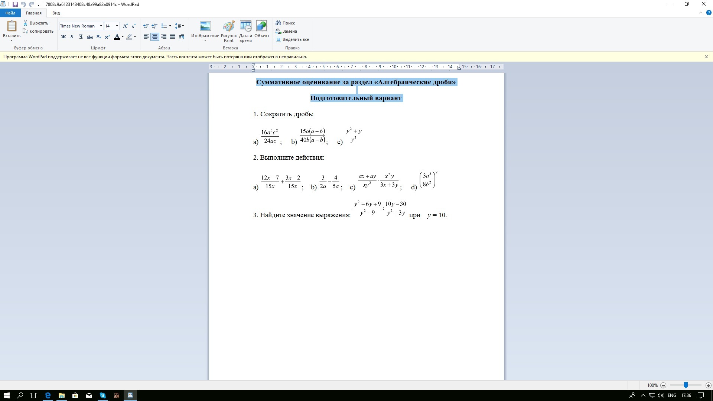Insert date and time (Дата и время)
Screen dimensions: 713x401
pyautogui.click(x=245, y=27)
